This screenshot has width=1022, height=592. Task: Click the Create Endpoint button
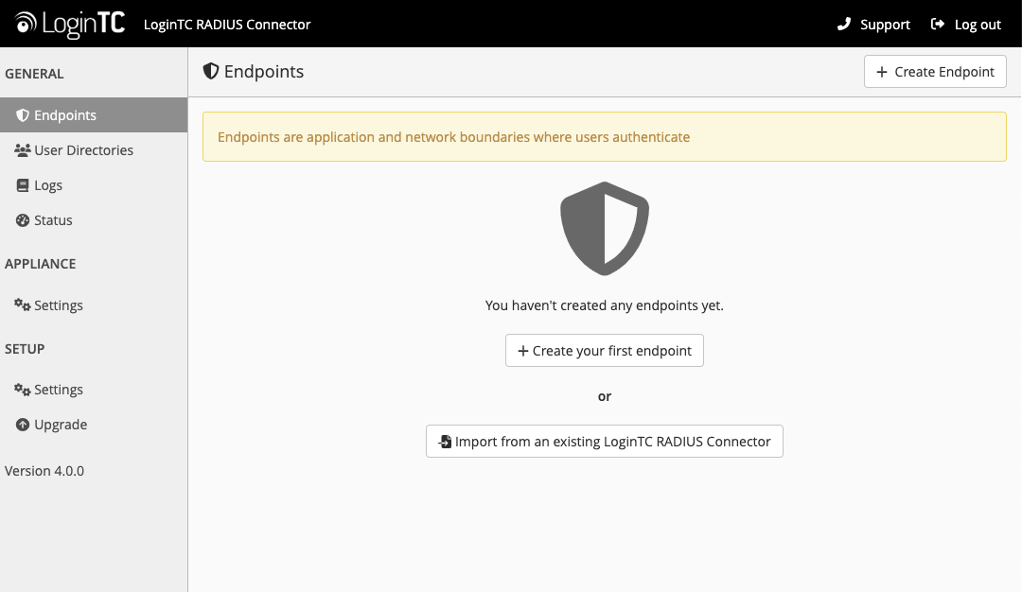click(935, 72)
